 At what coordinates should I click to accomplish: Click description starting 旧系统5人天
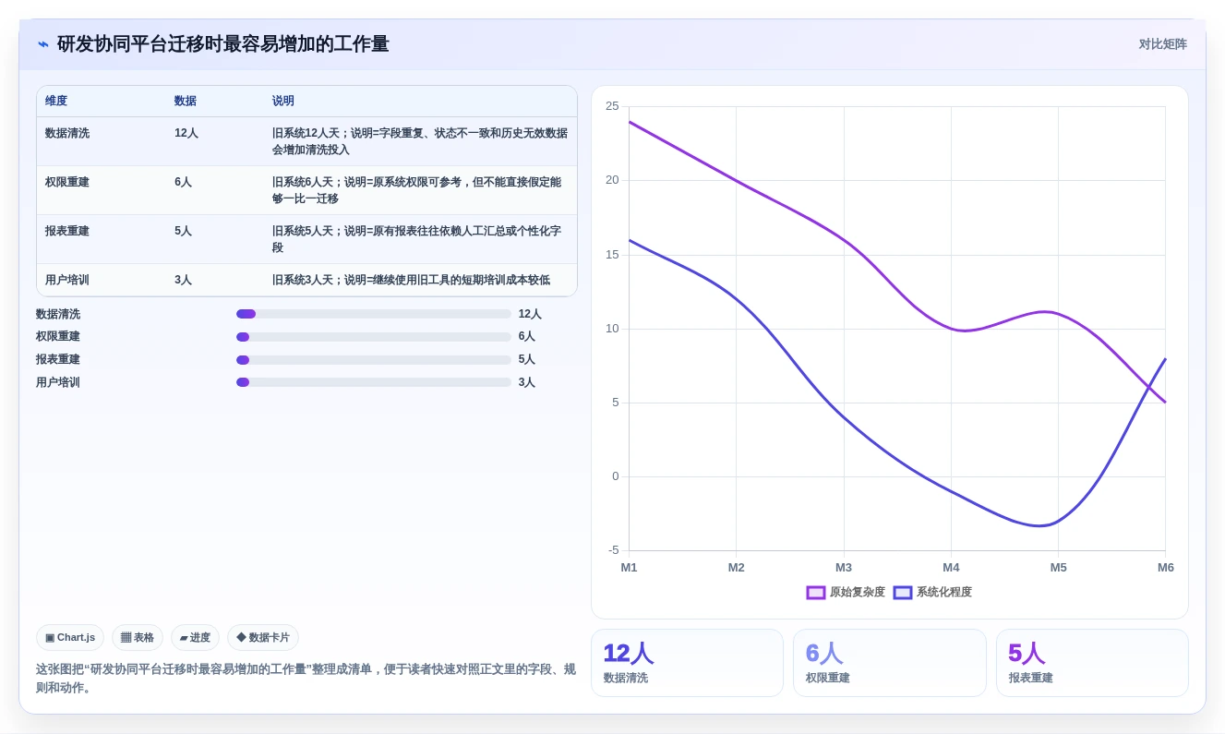pyautogui.click(x=416, y=239)
